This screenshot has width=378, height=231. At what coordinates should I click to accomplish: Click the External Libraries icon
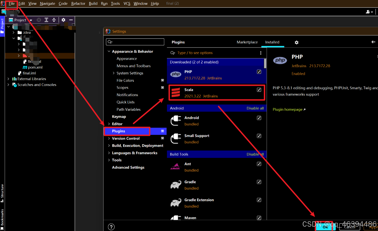pos(14,79)
